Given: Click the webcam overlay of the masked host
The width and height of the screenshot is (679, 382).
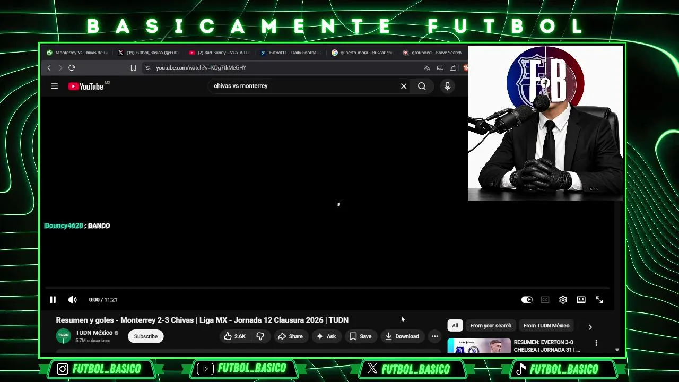Looking at the screenshot, I should tap(545, 123).
